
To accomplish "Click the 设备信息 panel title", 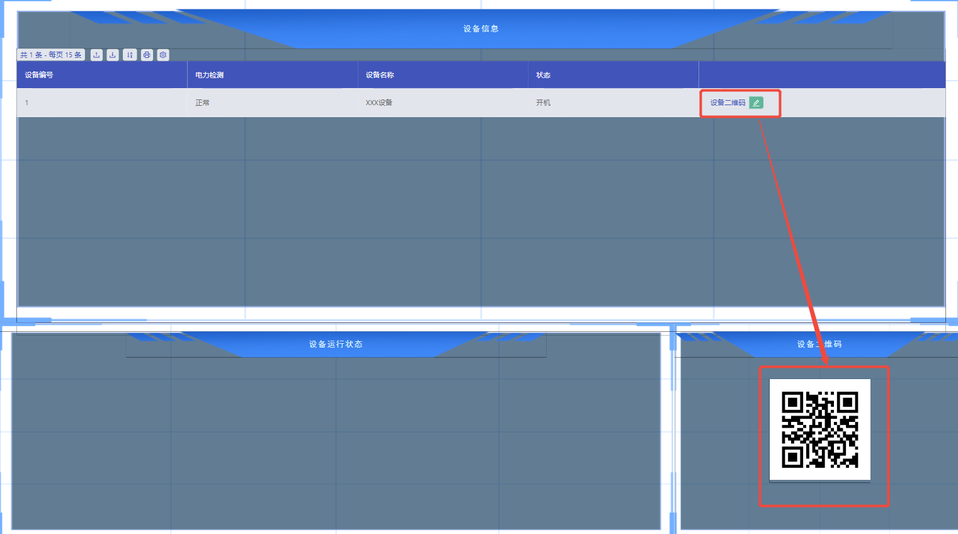I will click(x=481, y=29).
